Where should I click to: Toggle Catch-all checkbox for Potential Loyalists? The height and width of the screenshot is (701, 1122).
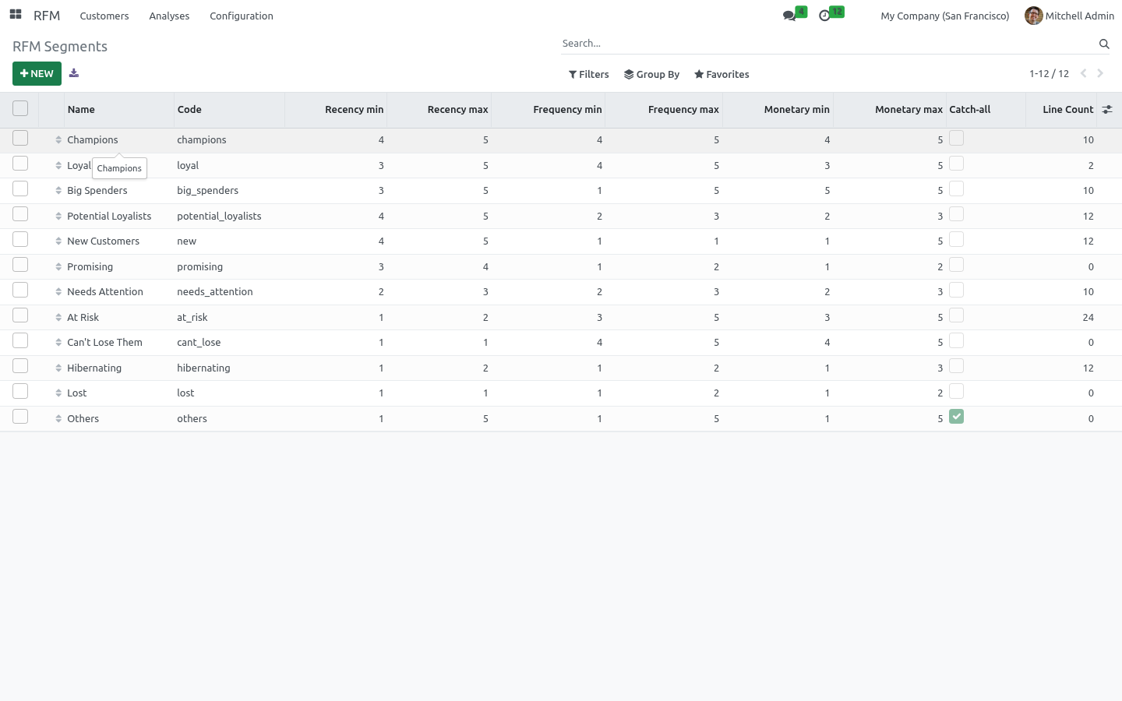[957, 214]
